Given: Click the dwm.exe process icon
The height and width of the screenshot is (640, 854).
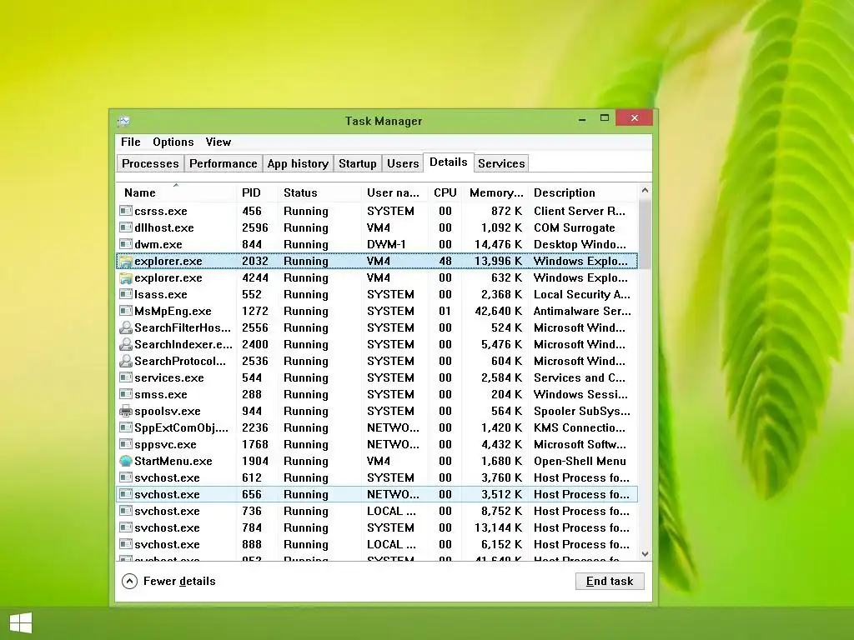Looking at the screenshot, I should pyautogui.click(x=126, y=244).
